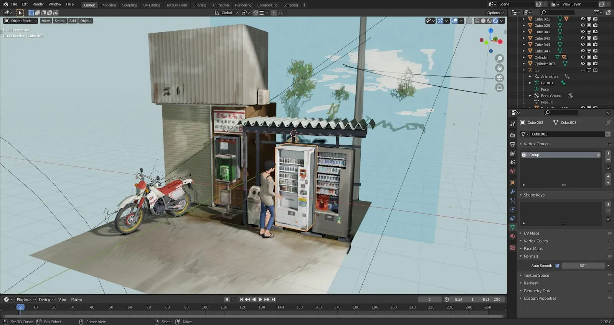Image resolution: width=614 pixels, height=325 pixels.
Task: Open the Global transform orientation dropdown
Action: coord(226,13)
